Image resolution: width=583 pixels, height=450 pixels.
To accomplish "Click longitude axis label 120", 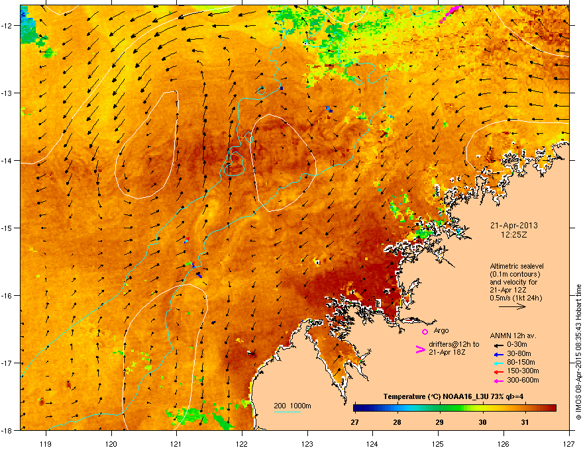I will 111,443.
